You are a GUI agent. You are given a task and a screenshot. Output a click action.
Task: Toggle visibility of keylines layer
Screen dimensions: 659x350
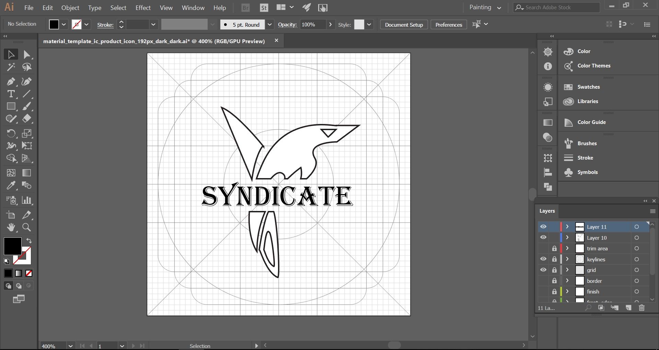pyautogui.click(x=543, y=259)
